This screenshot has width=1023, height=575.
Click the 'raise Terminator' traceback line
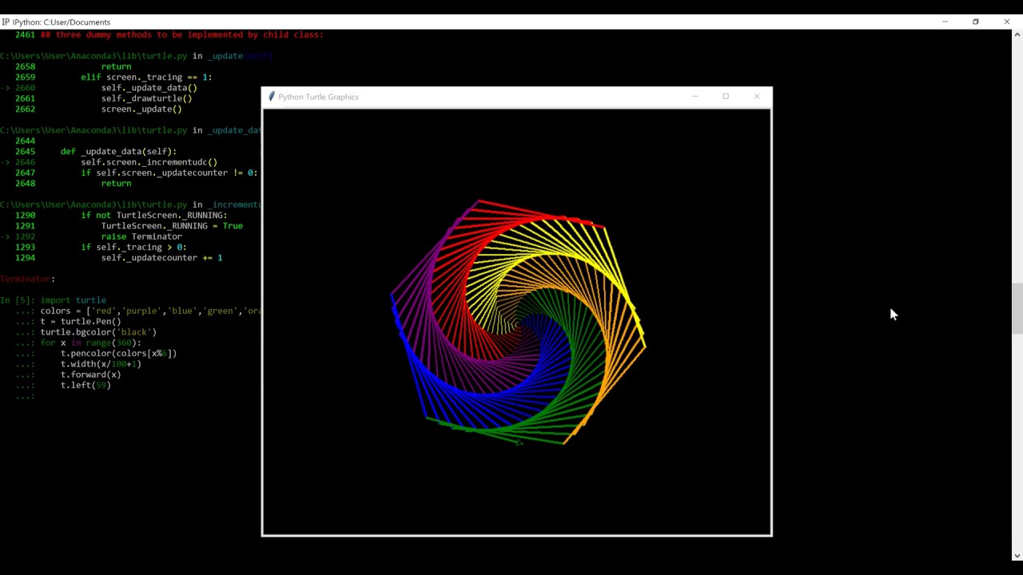click(141, 236)
